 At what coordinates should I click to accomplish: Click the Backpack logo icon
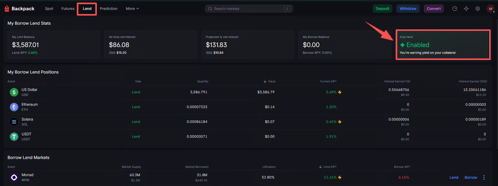(7, 9)
